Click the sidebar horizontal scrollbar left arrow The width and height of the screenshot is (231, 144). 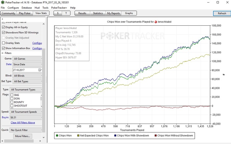click(x=2, y=141)
